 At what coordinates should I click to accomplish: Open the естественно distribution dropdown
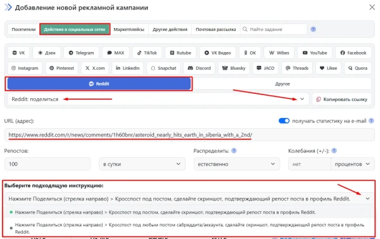[x=236, y=164]
